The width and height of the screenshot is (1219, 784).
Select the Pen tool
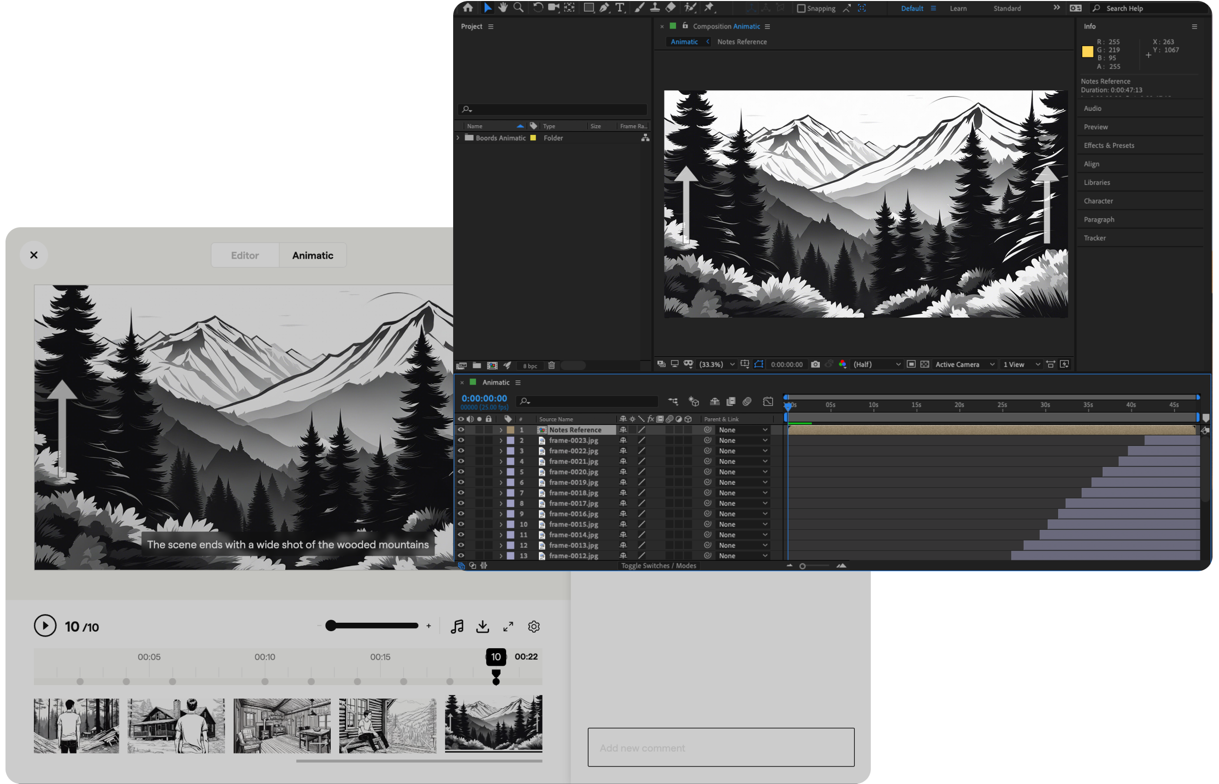[x=605, y=7]
